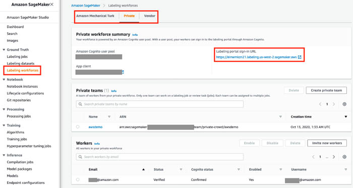Open Cognito status column filter dropdown
The width and height of the screenshot is (353, 188).
(239, 169)
